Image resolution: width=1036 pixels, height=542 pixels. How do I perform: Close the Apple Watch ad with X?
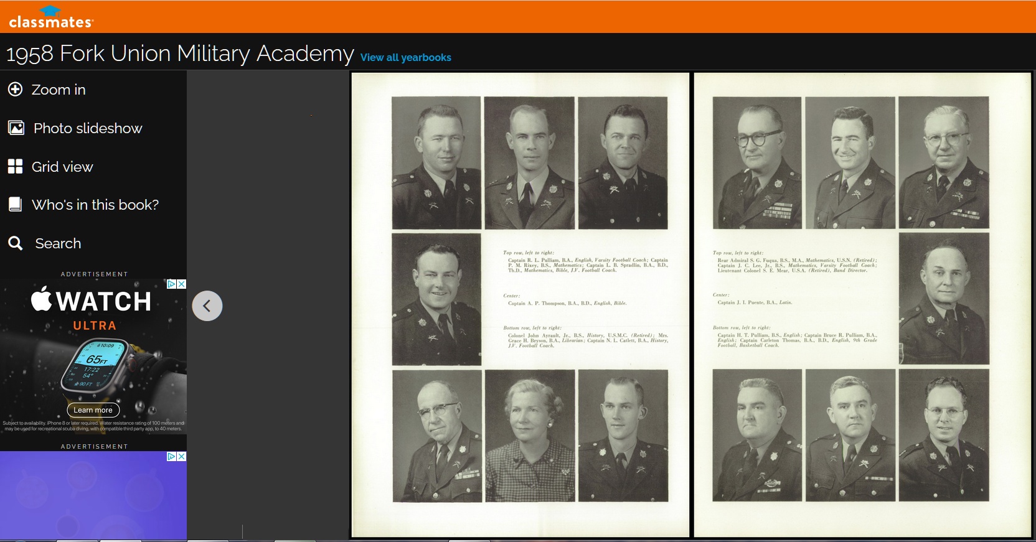182,284
